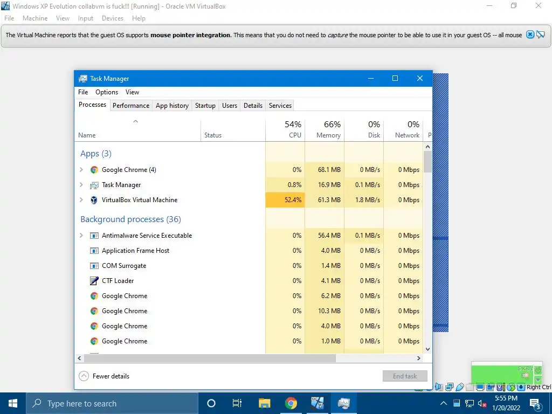Image resolution: width=552 pixels, height=414 pixels.
Task: Click the Task Manager process row icon
Action: [x=94, y=185]
